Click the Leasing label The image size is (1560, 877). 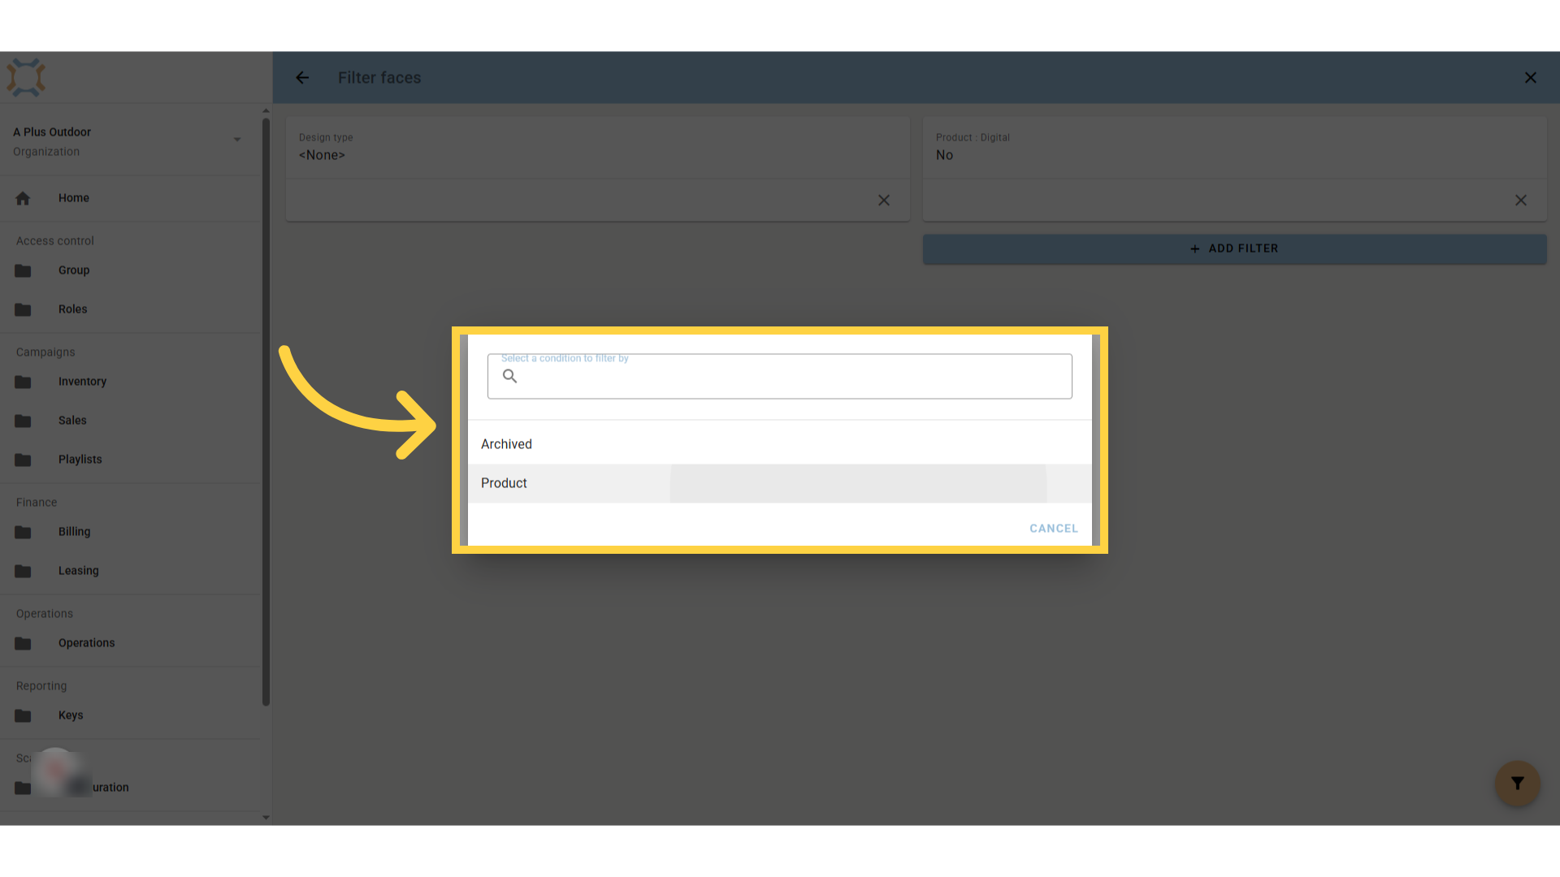pos(79,571)
